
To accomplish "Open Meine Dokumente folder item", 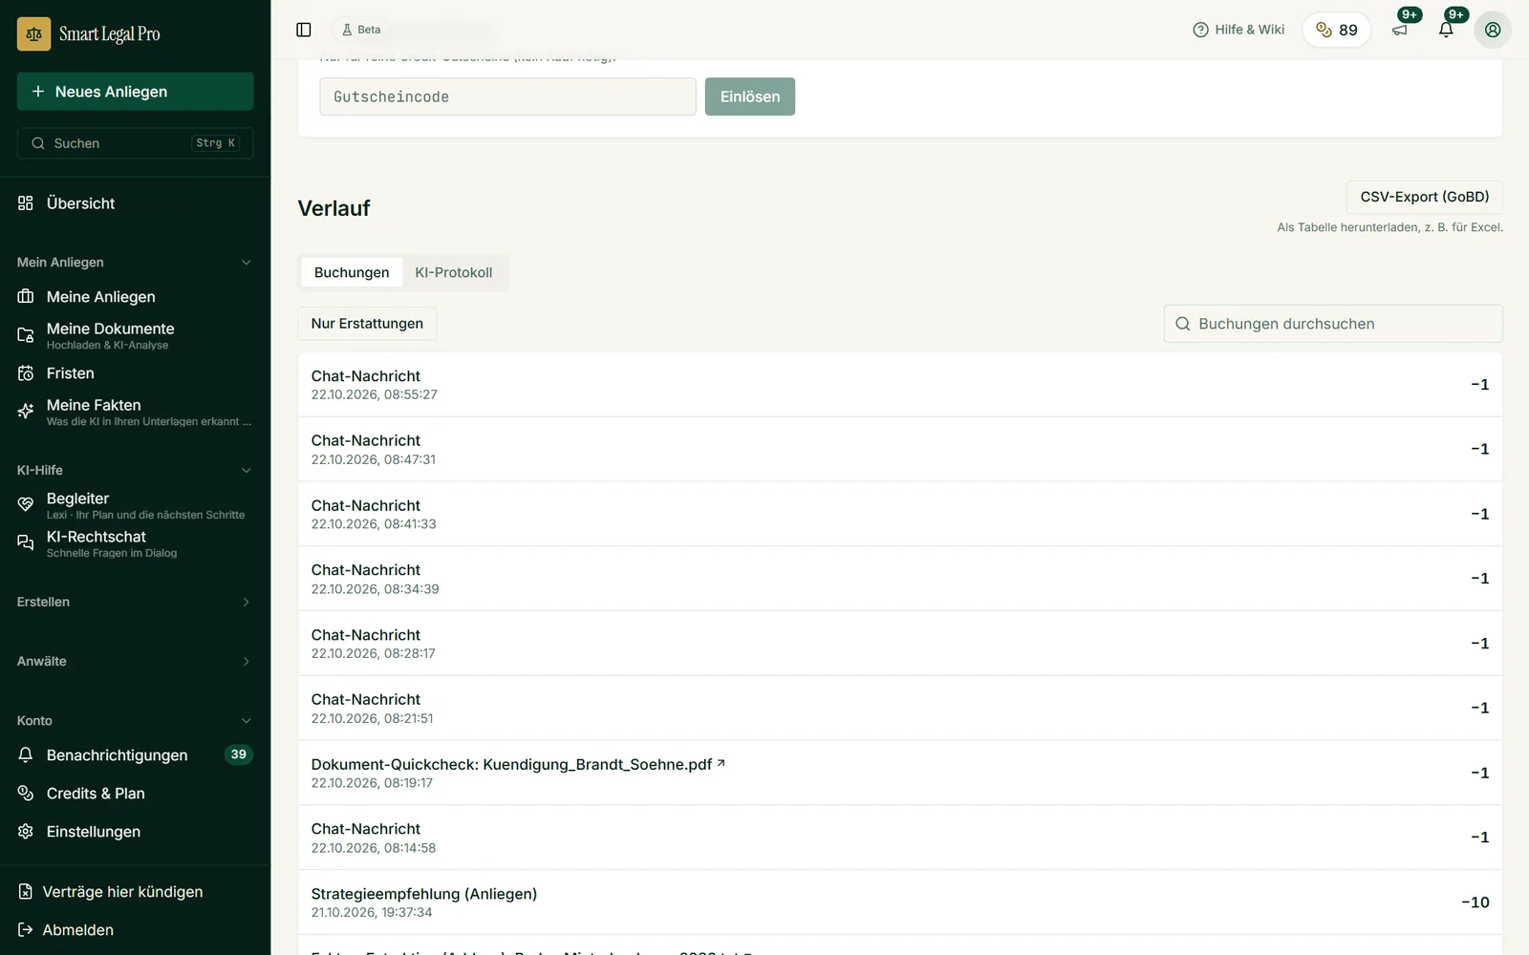I will (135, 335).
